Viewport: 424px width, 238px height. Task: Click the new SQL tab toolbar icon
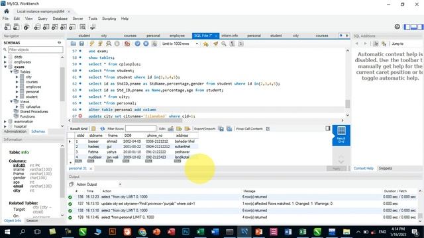click(7, 26)
